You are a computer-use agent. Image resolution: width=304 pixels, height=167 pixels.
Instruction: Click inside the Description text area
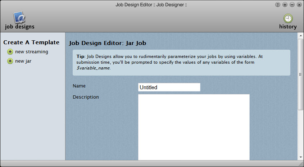click(194, 127)
